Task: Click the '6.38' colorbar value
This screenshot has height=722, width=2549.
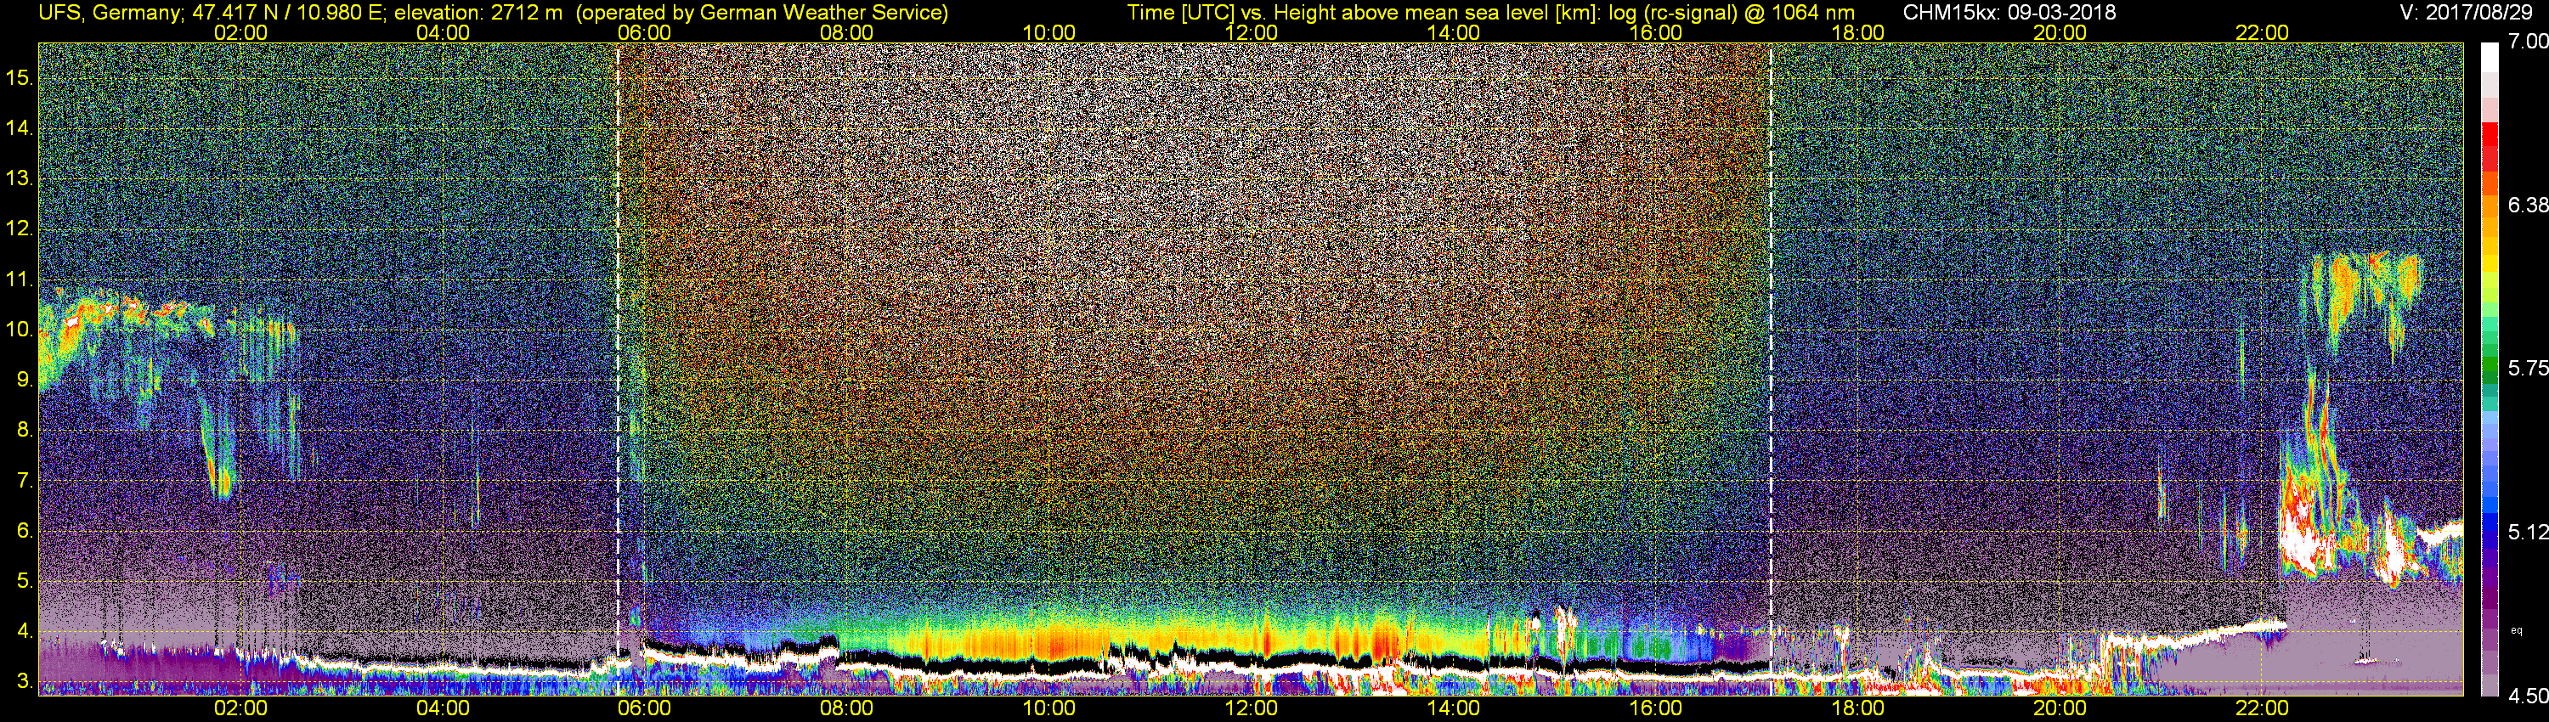Action: click(2529, 205)
